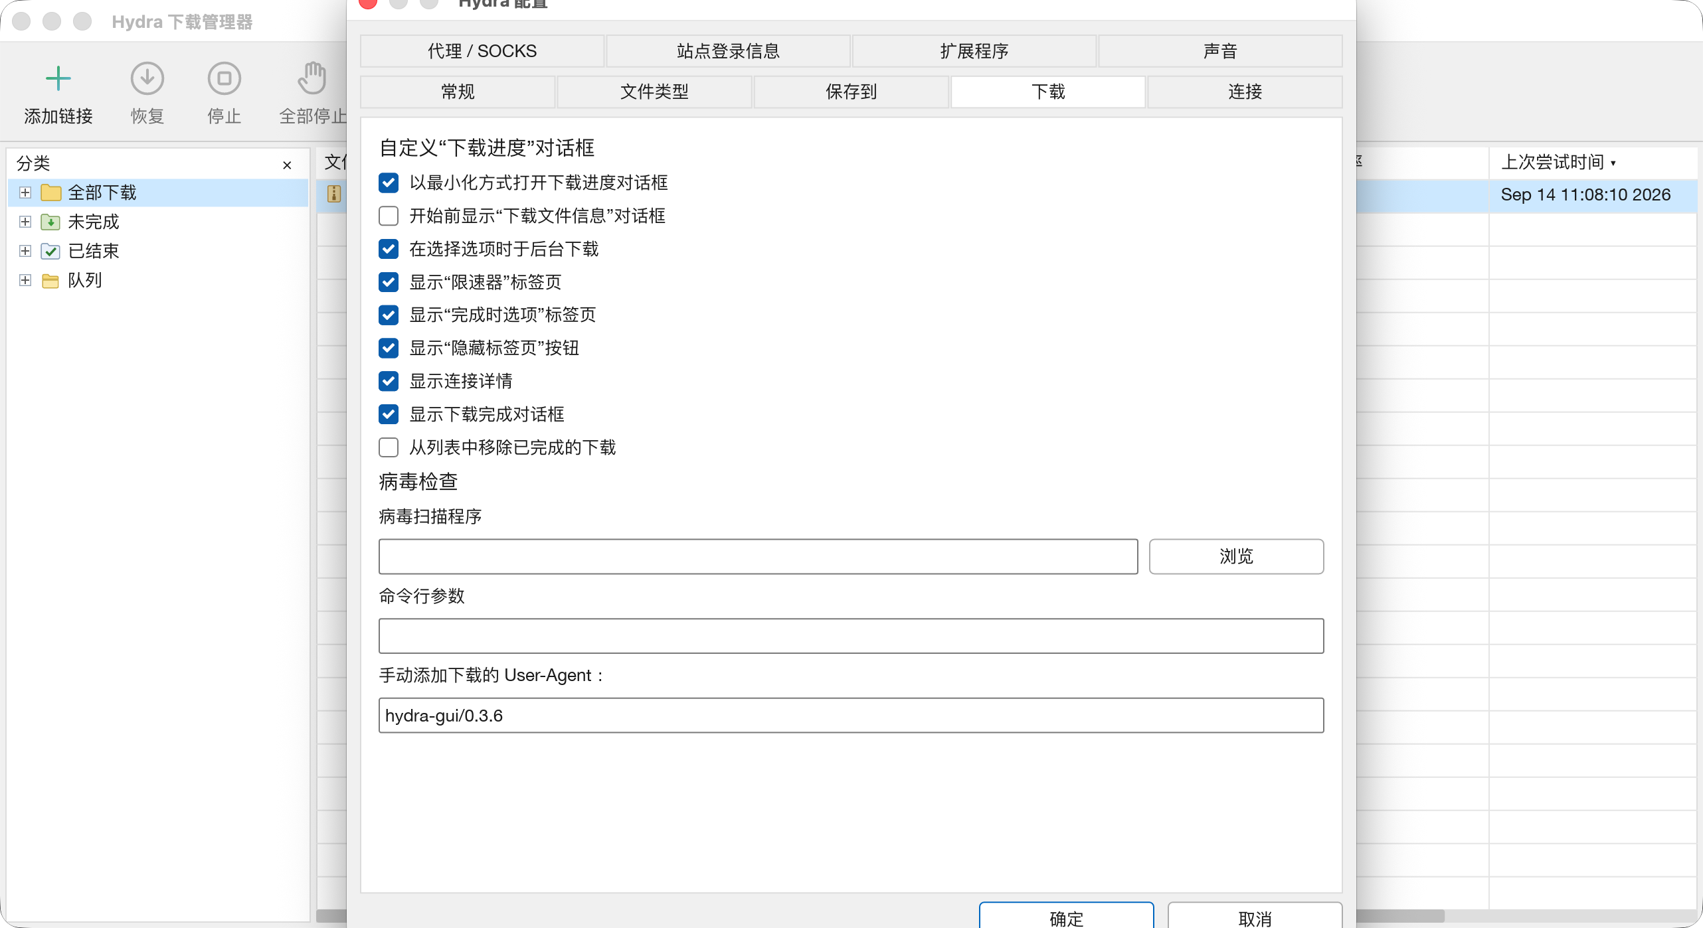
Task: Click the Stop All hand icon
Action: tap(312, 78)
